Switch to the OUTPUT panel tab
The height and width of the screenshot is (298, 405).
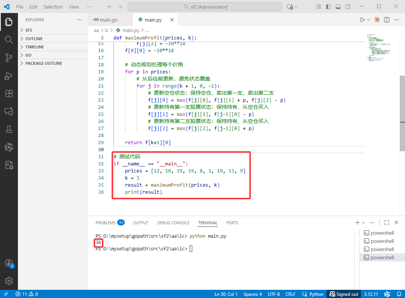[141, 223]
